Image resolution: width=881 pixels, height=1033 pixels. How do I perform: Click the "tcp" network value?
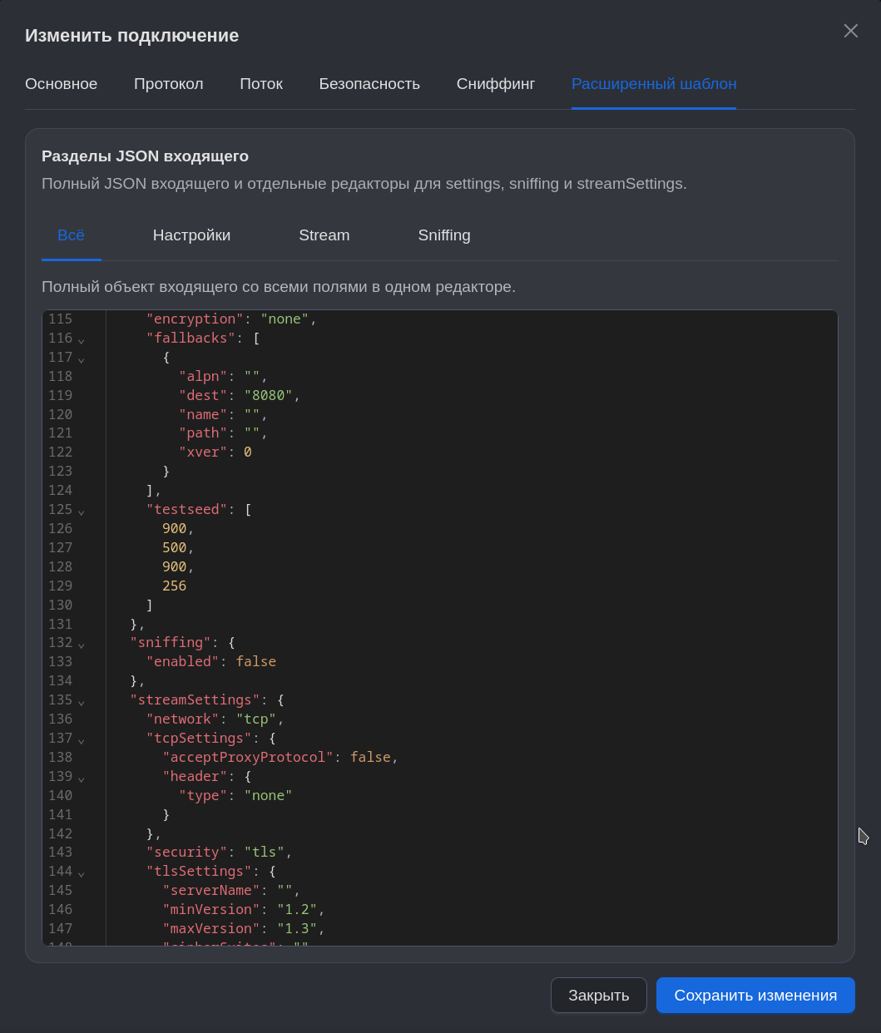click(256, 719)
